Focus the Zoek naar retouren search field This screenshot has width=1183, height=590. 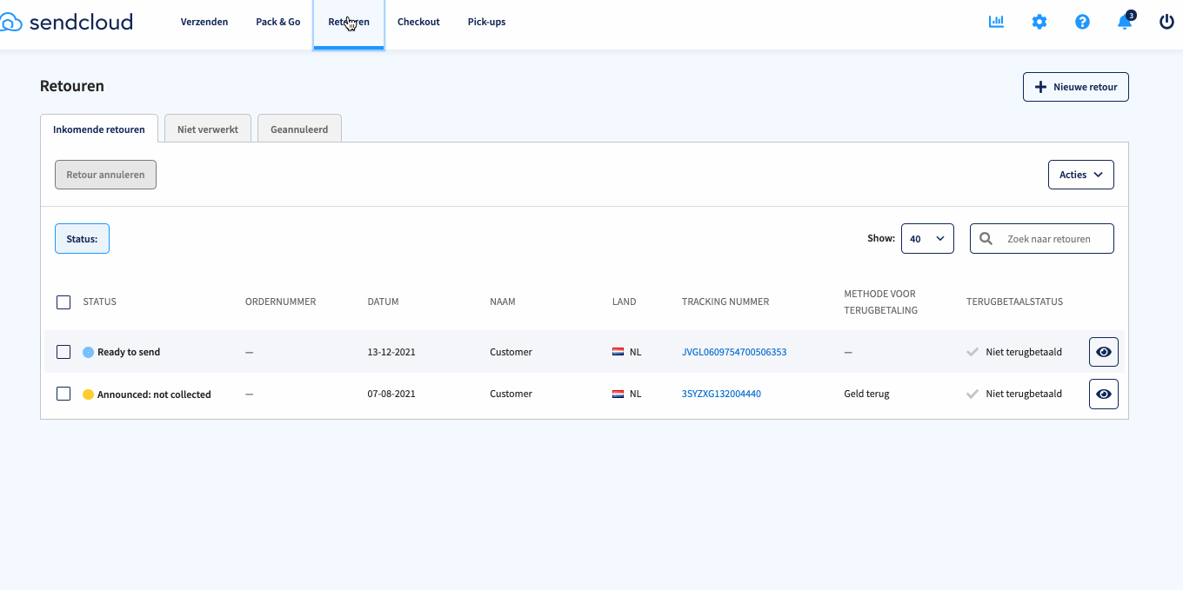(1042, 238)
